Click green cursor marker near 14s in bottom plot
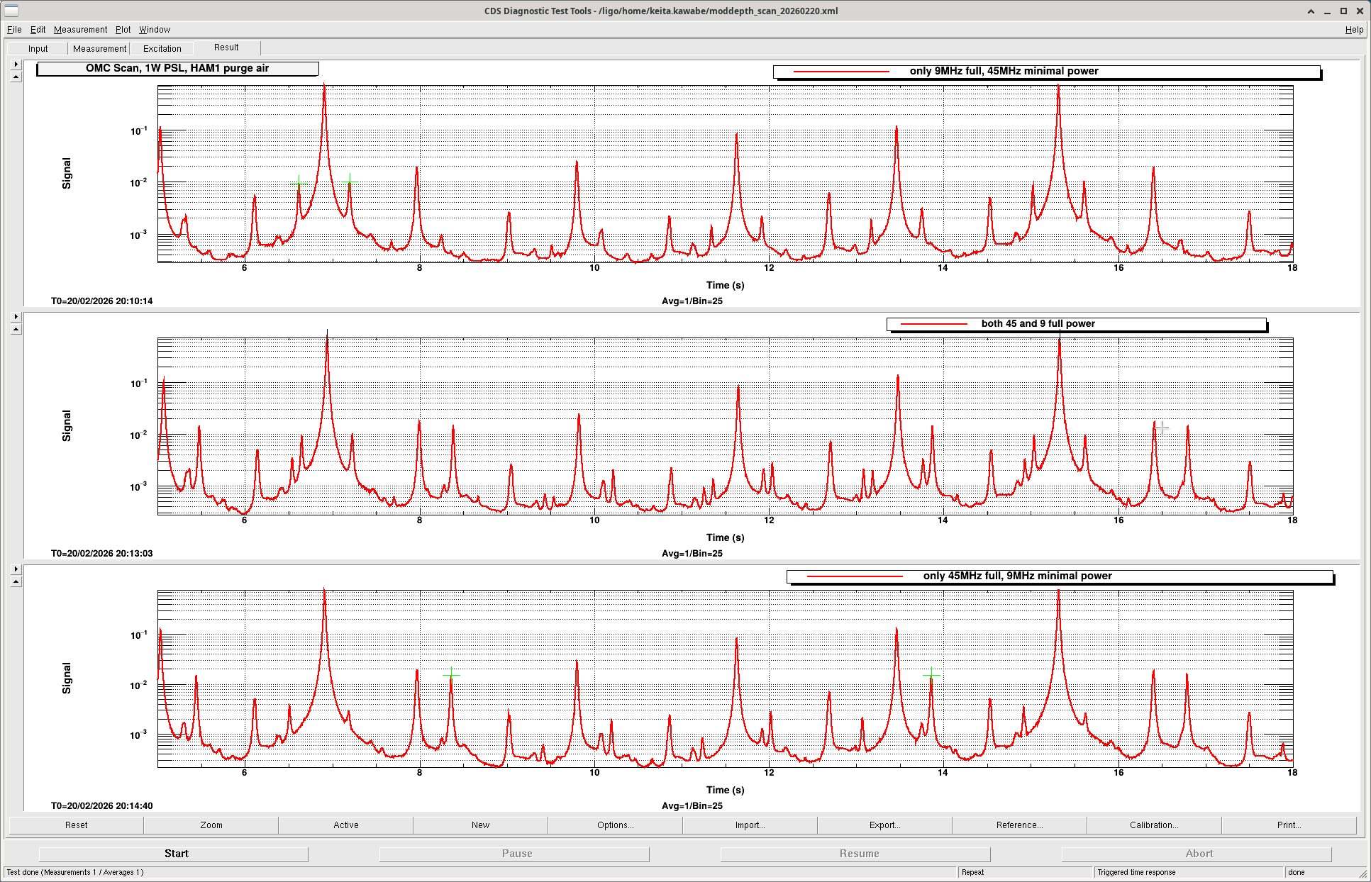The height and width of the screenshot is (882, 1371). 931,675
